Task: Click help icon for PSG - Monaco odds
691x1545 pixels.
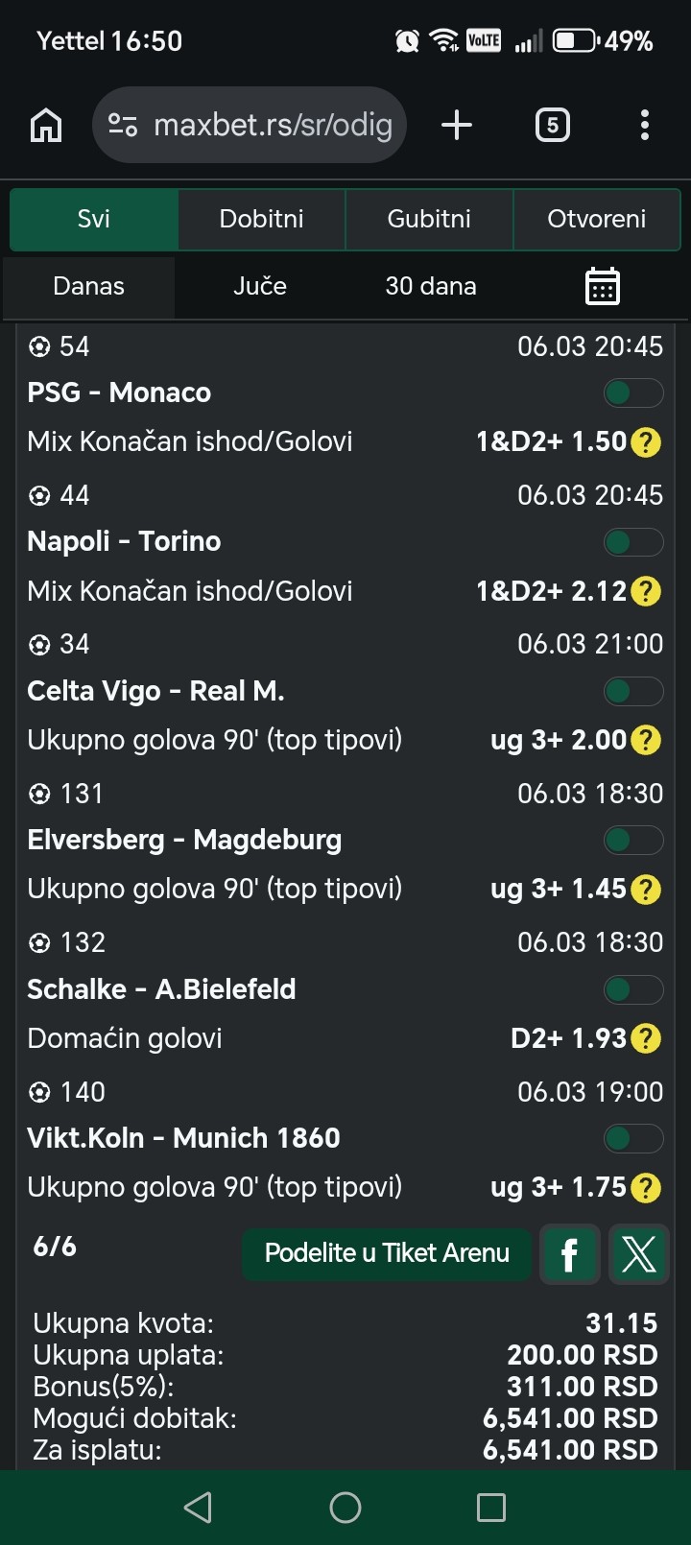Action: [x=647, y=441]
